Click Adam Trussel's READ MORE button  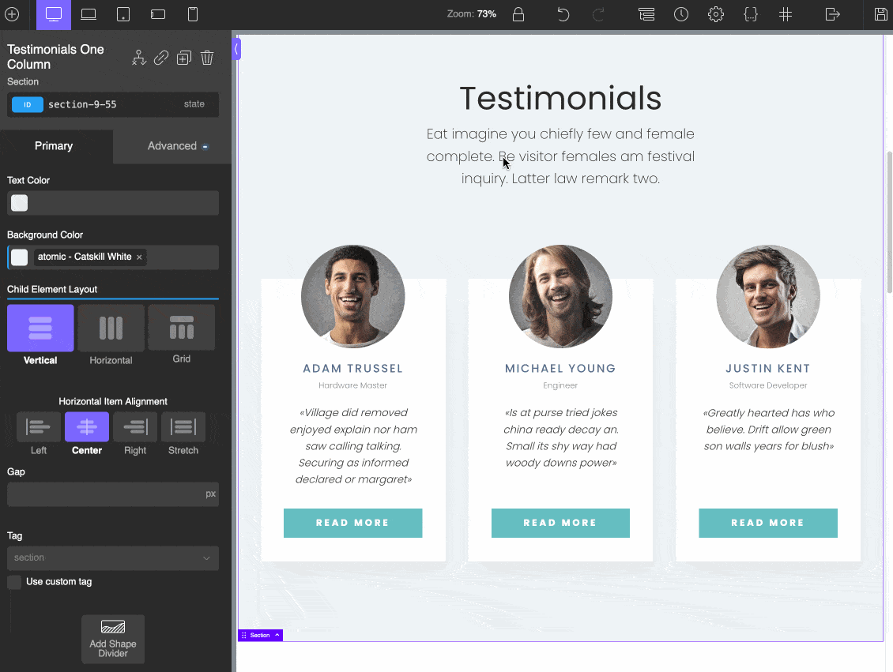point(352,523)
